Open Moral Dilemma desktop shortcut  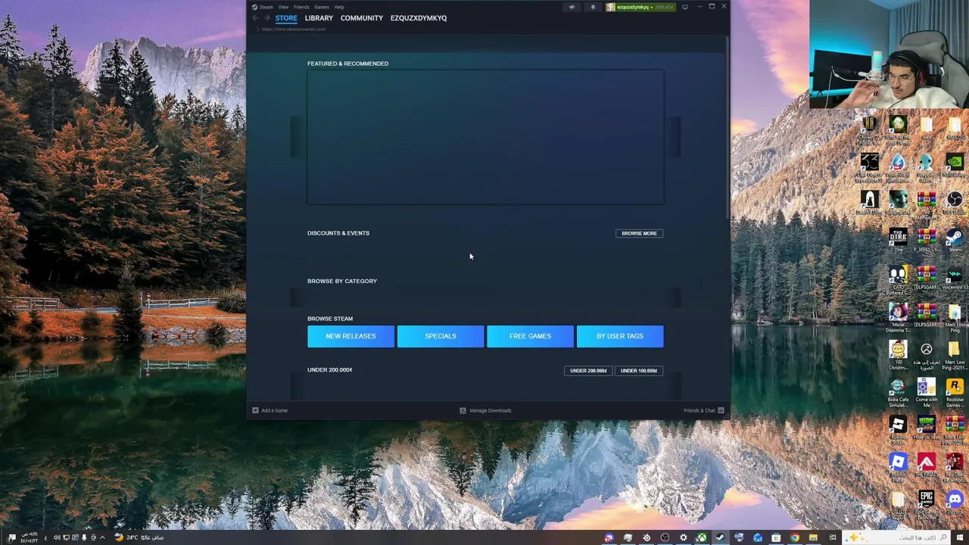[x=898, y=318]
